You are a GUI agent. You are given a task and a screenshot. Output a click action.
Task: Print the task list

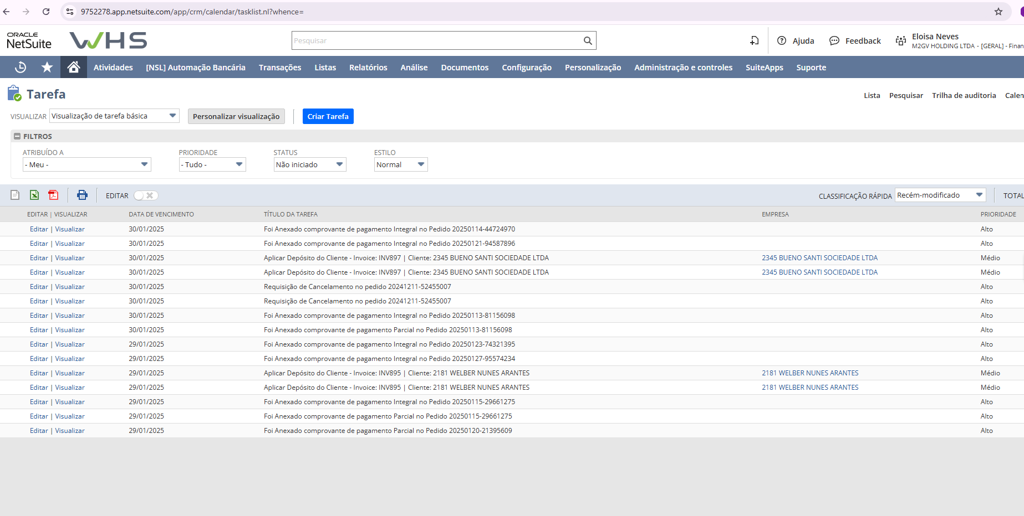82,195
